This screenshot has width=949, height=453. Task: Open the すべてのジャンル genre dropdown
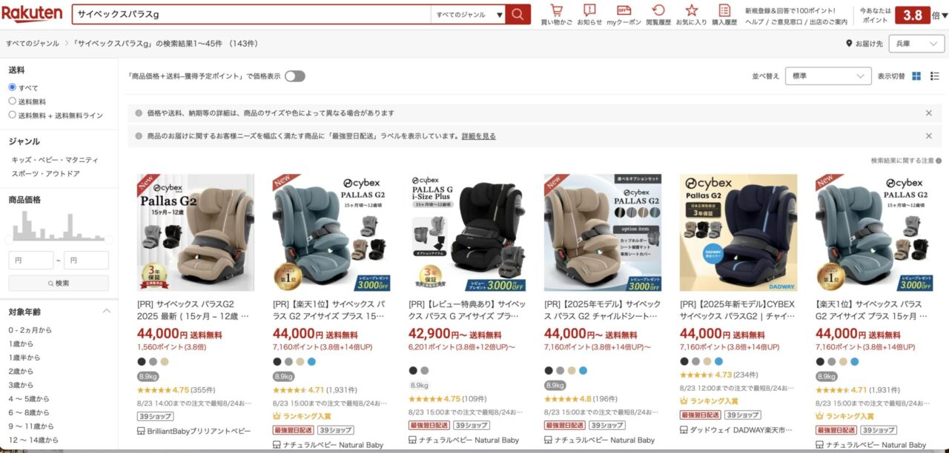(468, 14)
